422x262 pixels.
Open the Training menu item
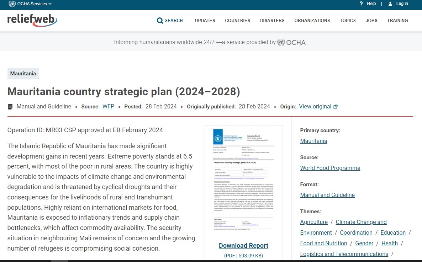click(397, 21)
